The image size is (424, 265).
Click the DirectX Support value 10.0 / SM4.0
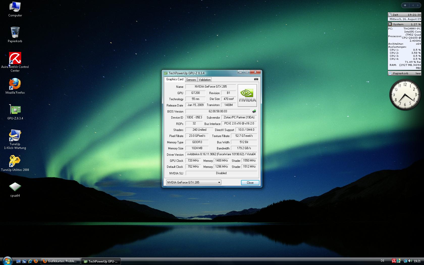tap(246, 130)
